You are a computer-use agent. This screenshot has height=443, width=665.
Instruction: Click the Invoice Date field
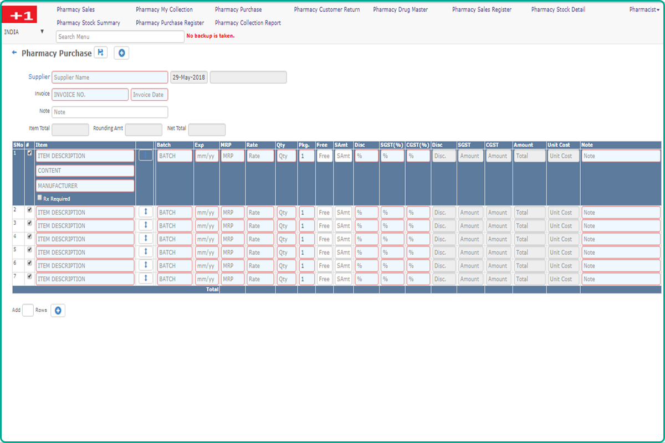149,95
